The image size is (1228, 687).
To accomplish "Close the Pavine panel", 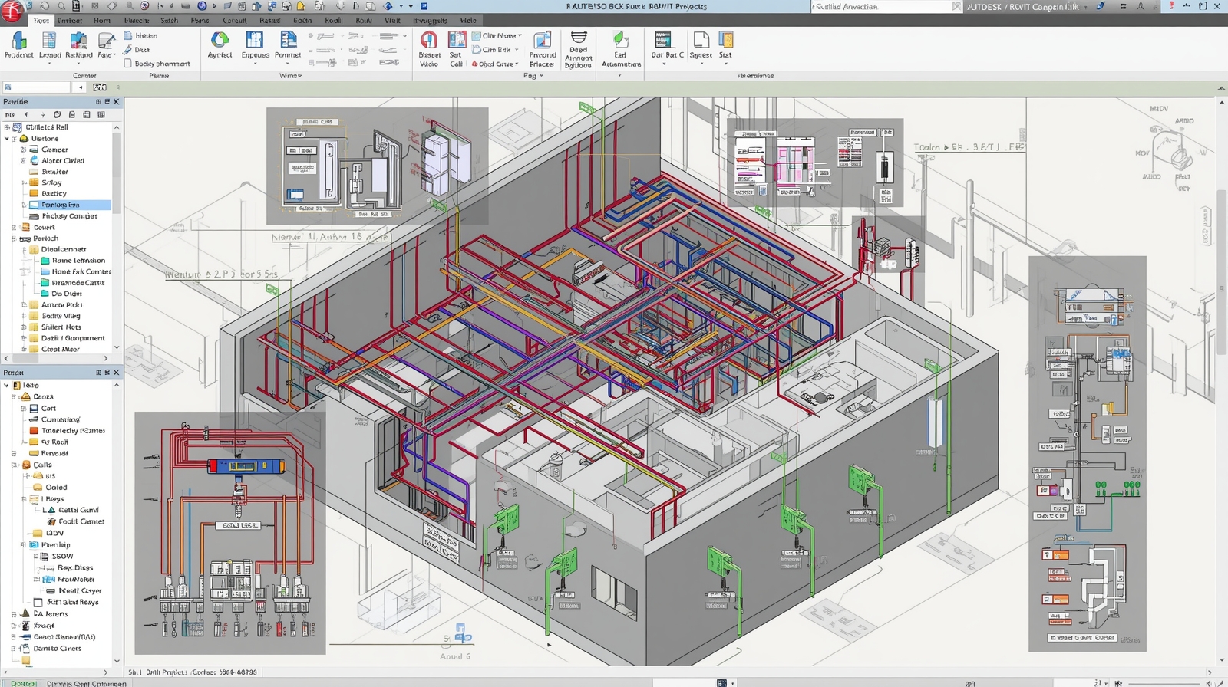I will click(117, 102).
